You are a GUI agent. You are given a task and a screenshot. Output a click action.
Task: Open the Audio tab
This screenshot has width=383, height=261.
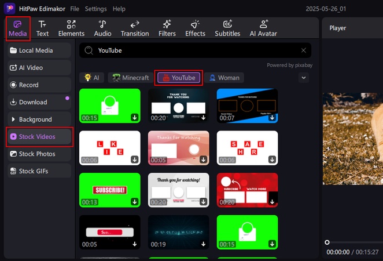click(x=102, y=28)
